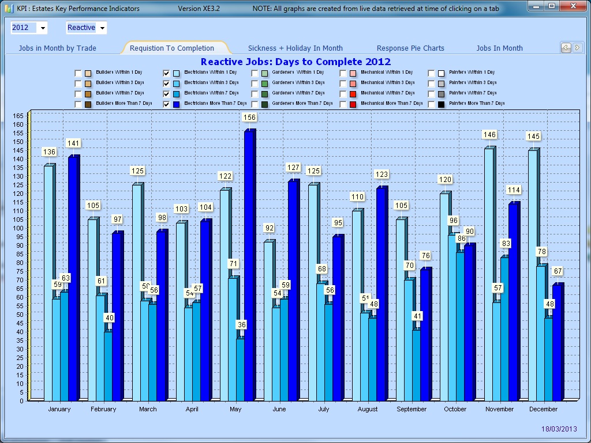Enable Mechanical Within 3 Days series
This screenshot has height=443, width=591.
click(x=343, y=84)
